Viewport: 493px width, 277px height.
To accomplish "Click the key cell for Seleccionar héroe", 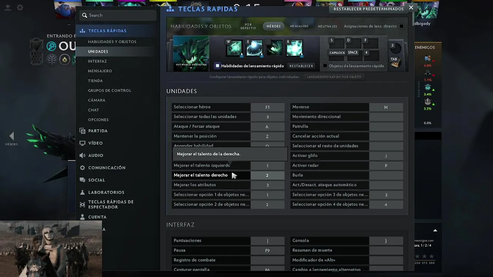I will pyautogui.click(x=267, y=107).
